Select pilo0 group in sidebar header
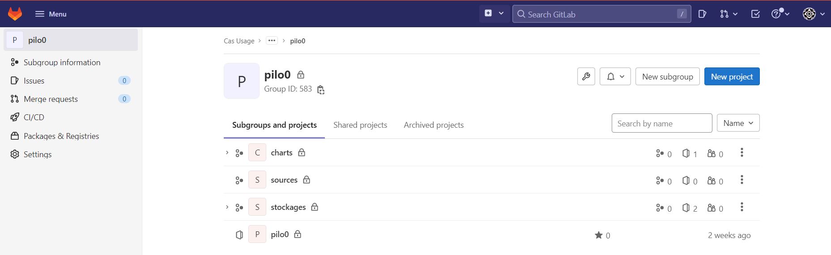The image size is (831, 255). pyautogui.click(x=71, y=40)
